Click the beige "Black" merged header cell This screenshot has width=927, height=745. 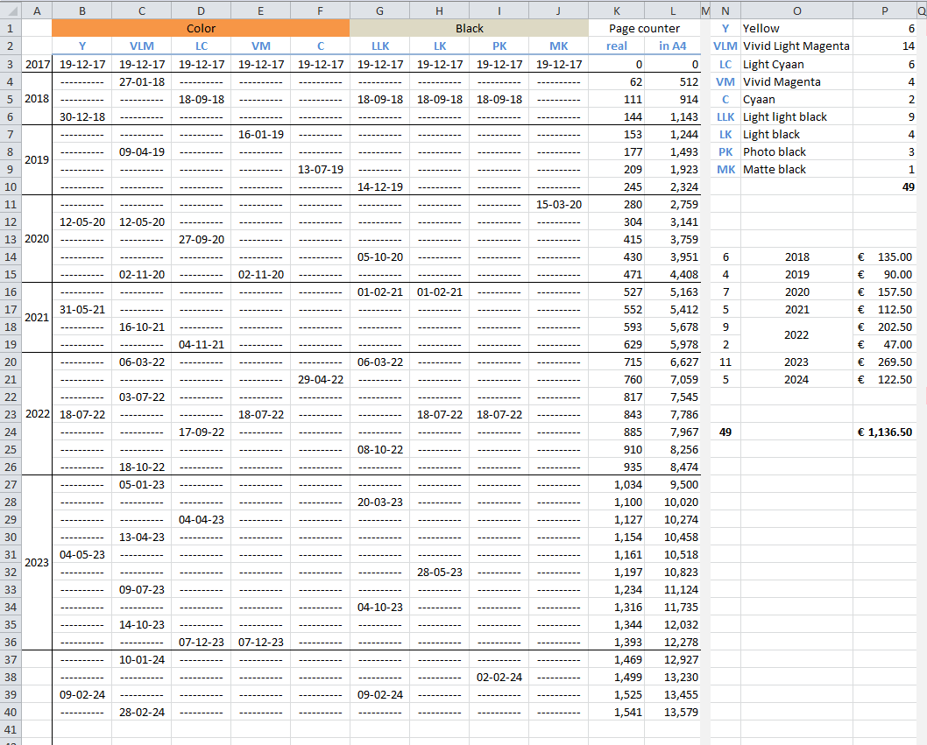(x=469, y=28)
